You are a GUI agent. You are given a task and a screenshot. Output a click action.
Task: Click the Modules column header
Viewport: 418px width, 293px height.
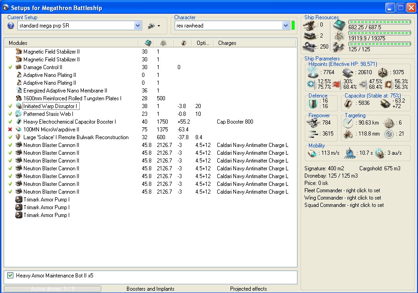coord(18,43)
